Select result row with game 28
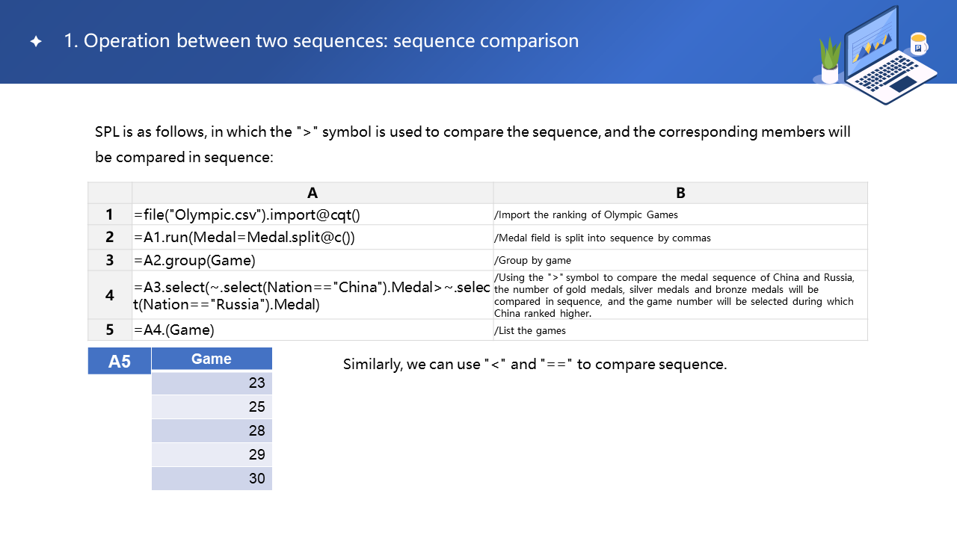957x538 pixels. [212, 430]
